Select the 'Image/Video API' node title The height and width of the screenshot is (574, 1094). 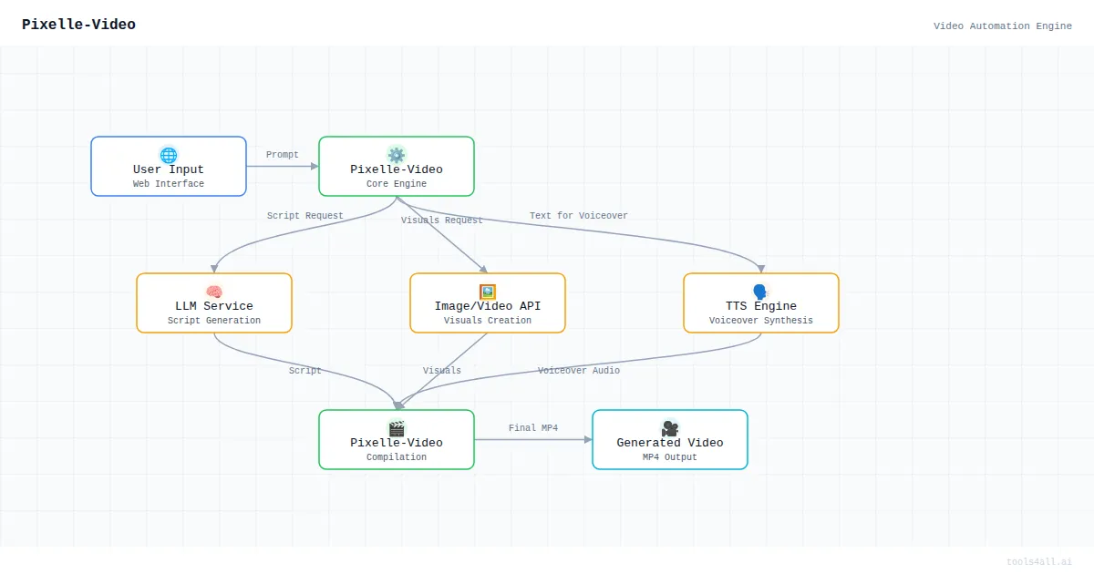pyautogui.click(x=488, y=306)
